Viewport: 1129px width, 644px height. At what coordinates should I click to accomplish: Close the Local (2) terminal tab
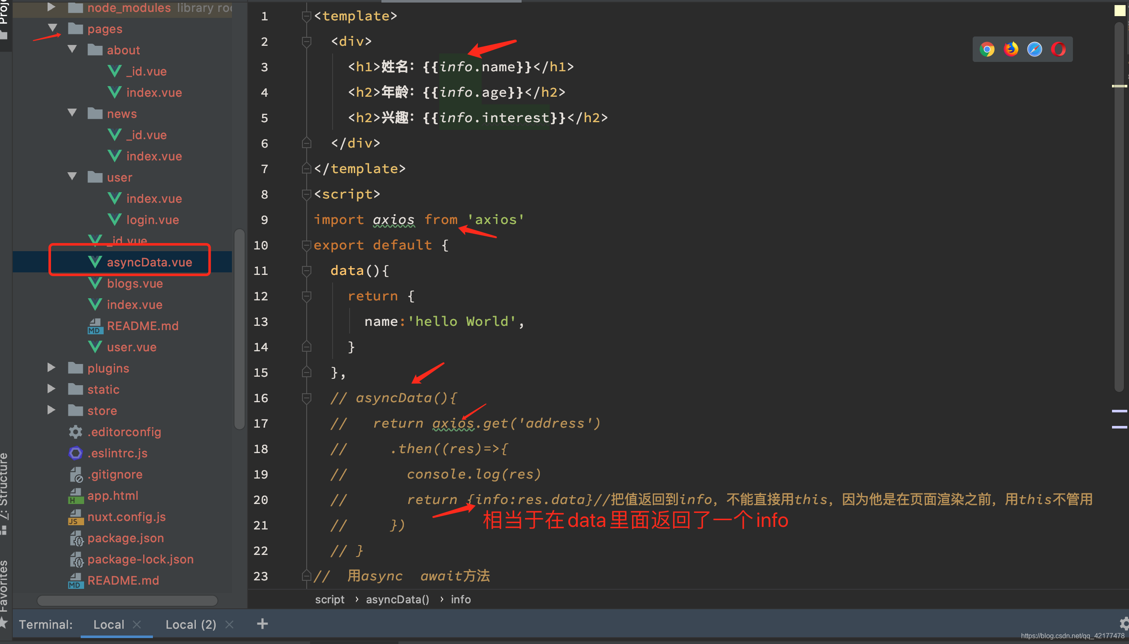tap(229, 624)
